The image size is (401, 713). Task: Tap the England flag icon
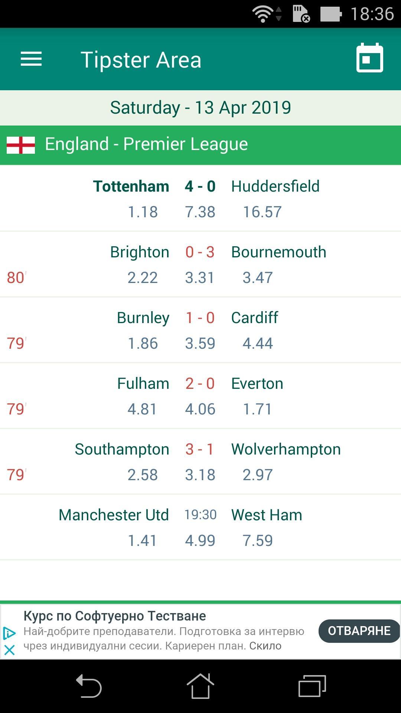[21, 145]
